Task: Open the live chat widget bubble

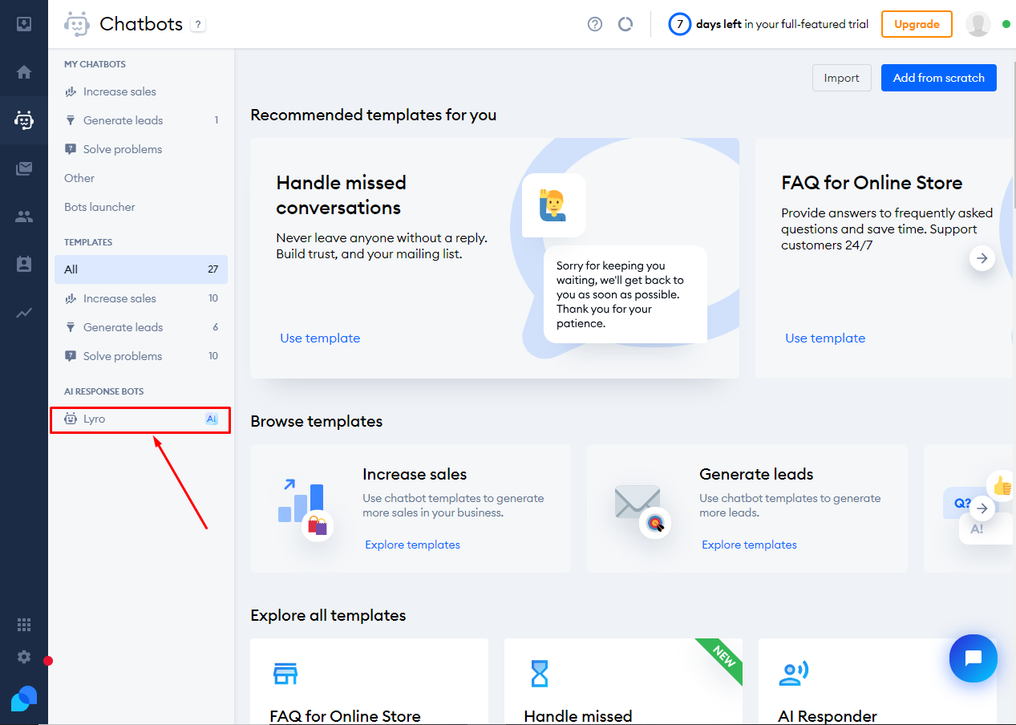Action: tap(973, 658)
